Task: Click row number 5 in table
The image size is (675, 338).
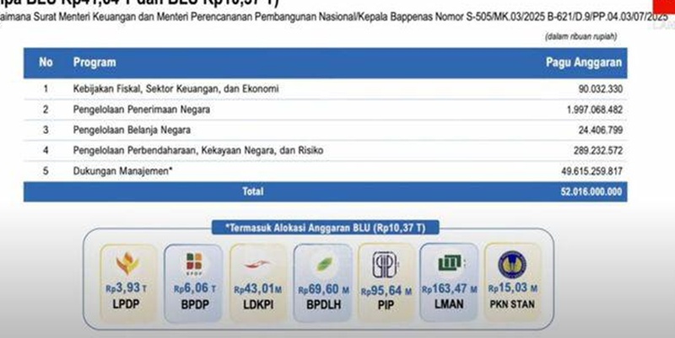Action: click(x=46, y=171)
